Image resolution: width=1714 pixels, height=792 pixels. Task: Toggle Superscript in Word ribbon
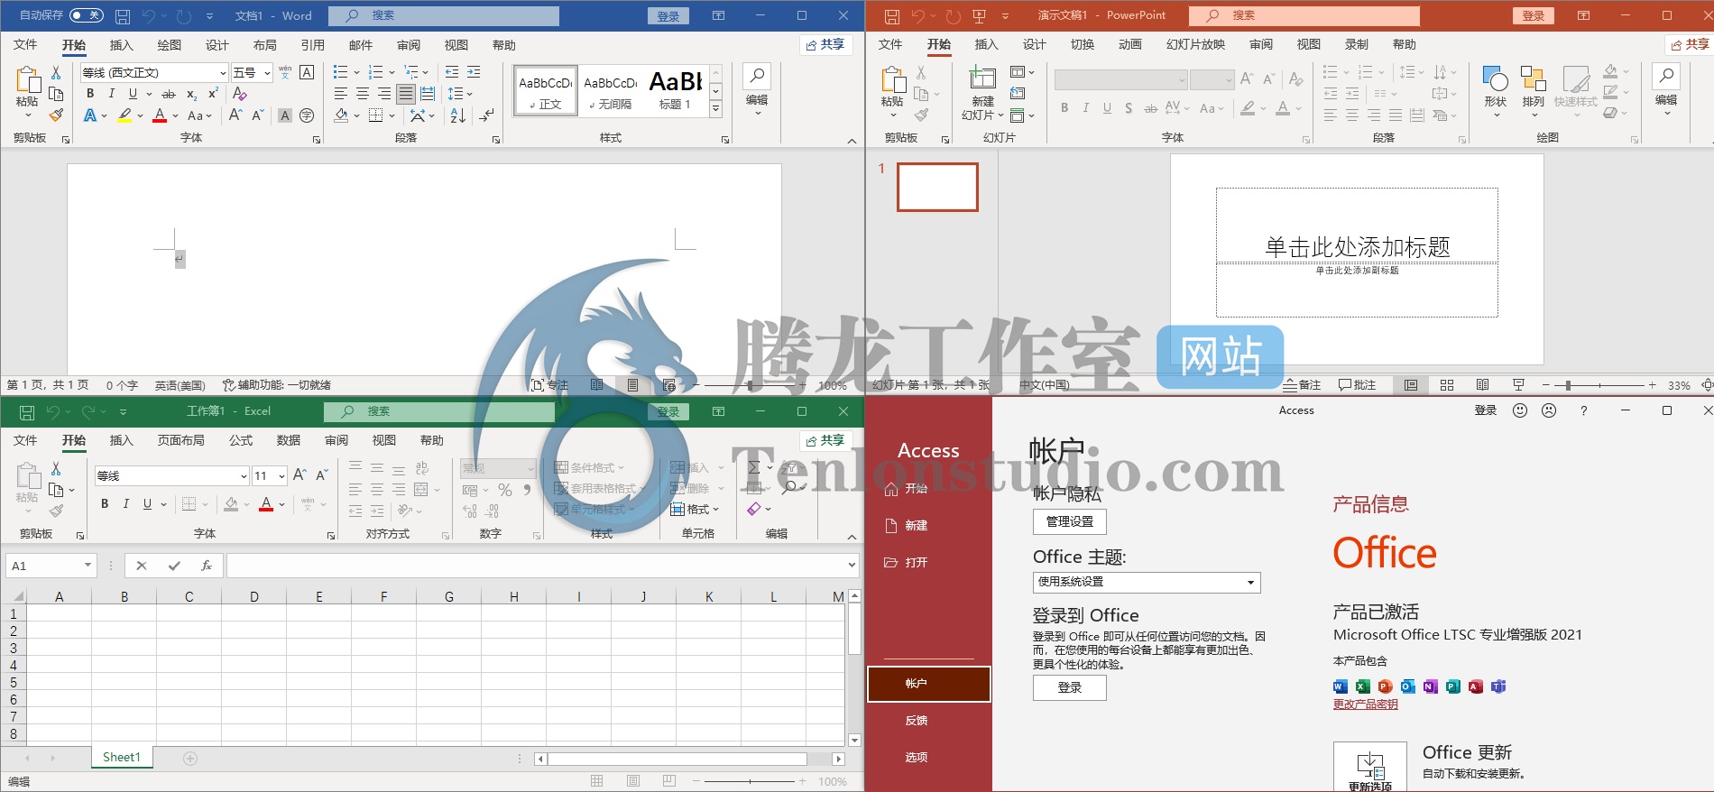[x=213, y=94]
